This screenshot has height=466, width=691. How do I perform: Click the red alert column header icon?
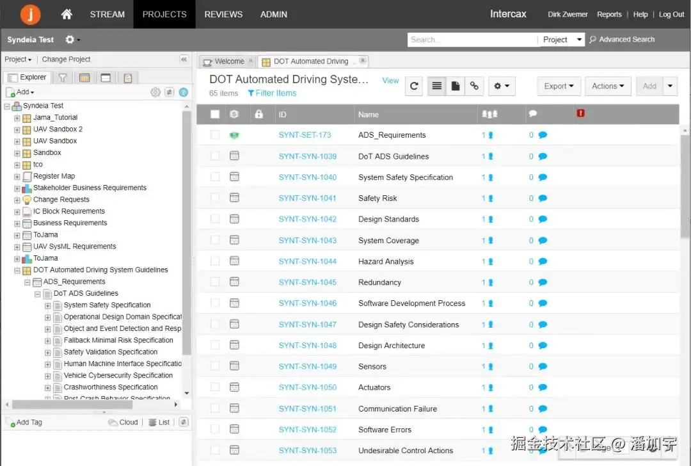coord(580,113)
